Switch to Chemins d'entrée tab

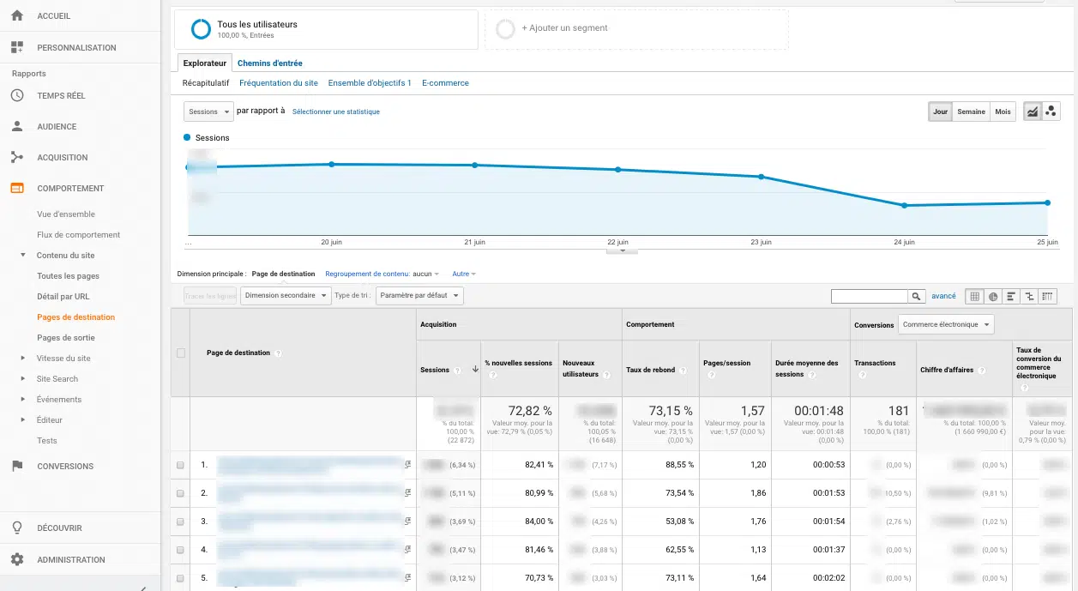269,63
